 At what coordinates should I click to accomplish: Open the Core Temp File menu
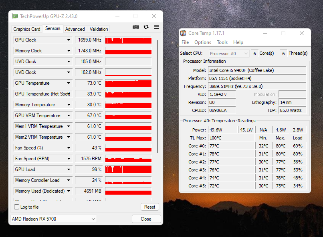(x=185, y=42)
